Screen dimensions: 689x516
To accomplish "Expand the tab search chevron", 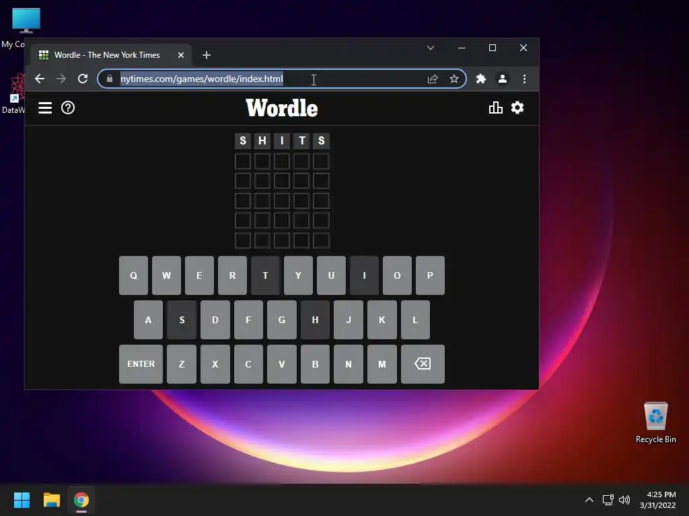I will 431,48.
